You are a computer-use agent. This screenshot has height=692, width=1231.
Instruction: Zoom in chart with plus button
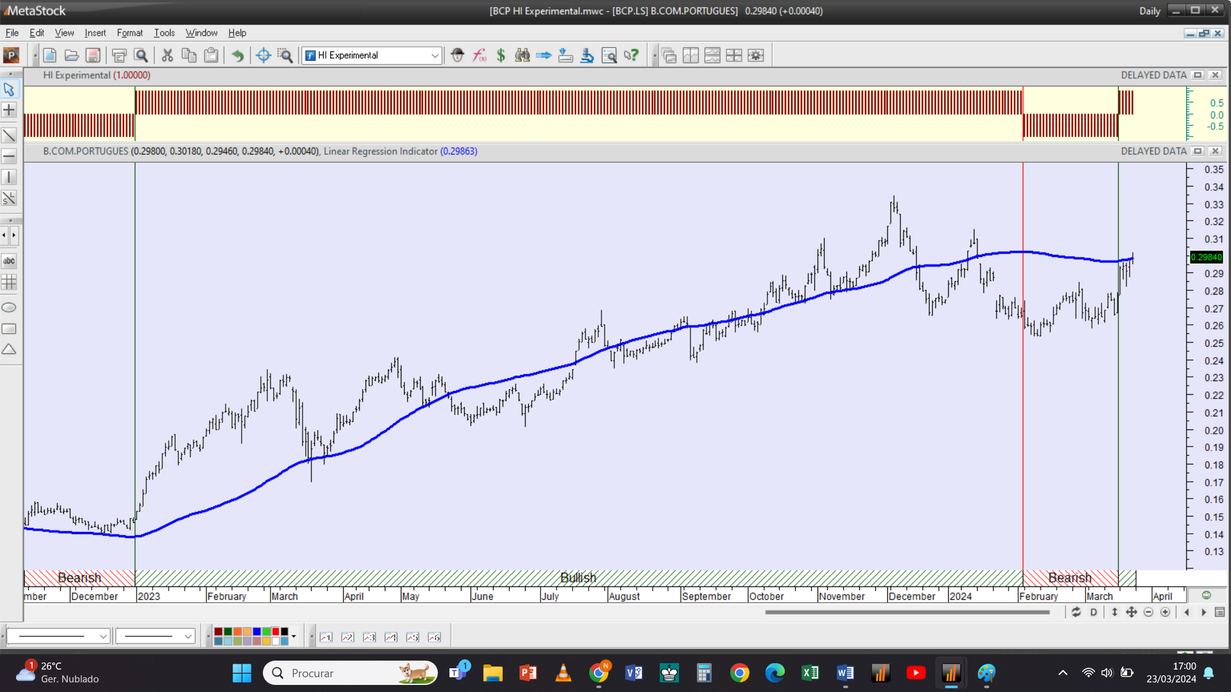click(x=1165, y=613)
